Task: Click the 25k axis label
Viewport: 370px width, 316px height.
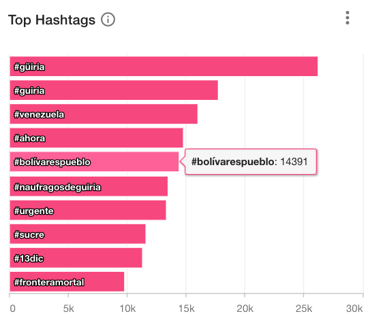Action: click(304, 309)
